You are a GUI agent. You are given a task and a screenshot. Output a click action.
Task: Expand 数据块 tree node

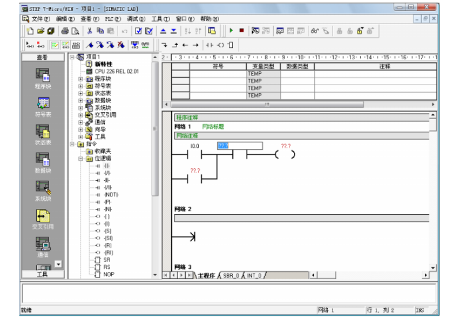tap(81, 100)
